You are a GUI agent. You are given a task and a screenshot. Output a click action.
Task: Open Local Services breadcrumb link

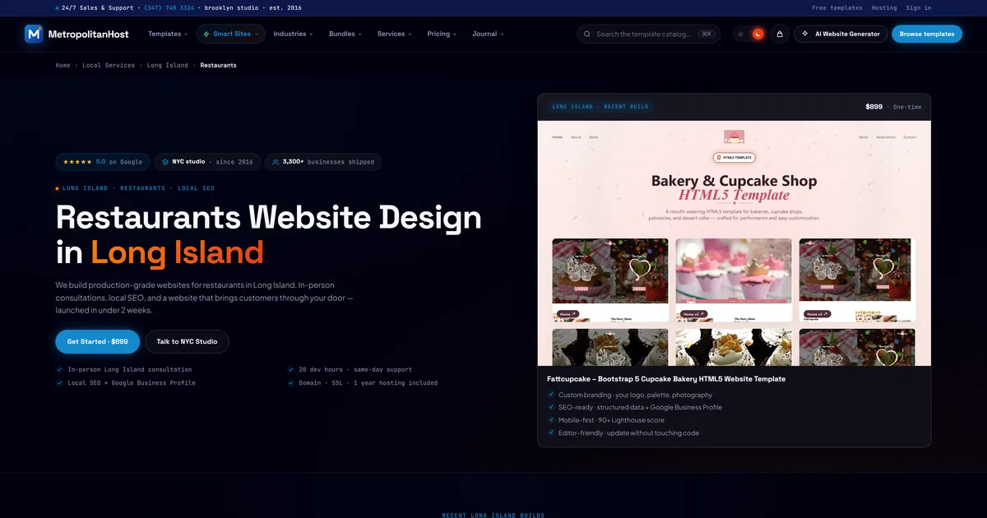[x=109, y=65]
